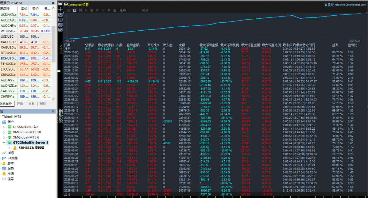Screen dimensions: 368x198
Task: Click the 盈亏金额 column header
Action: click(133, 45)
